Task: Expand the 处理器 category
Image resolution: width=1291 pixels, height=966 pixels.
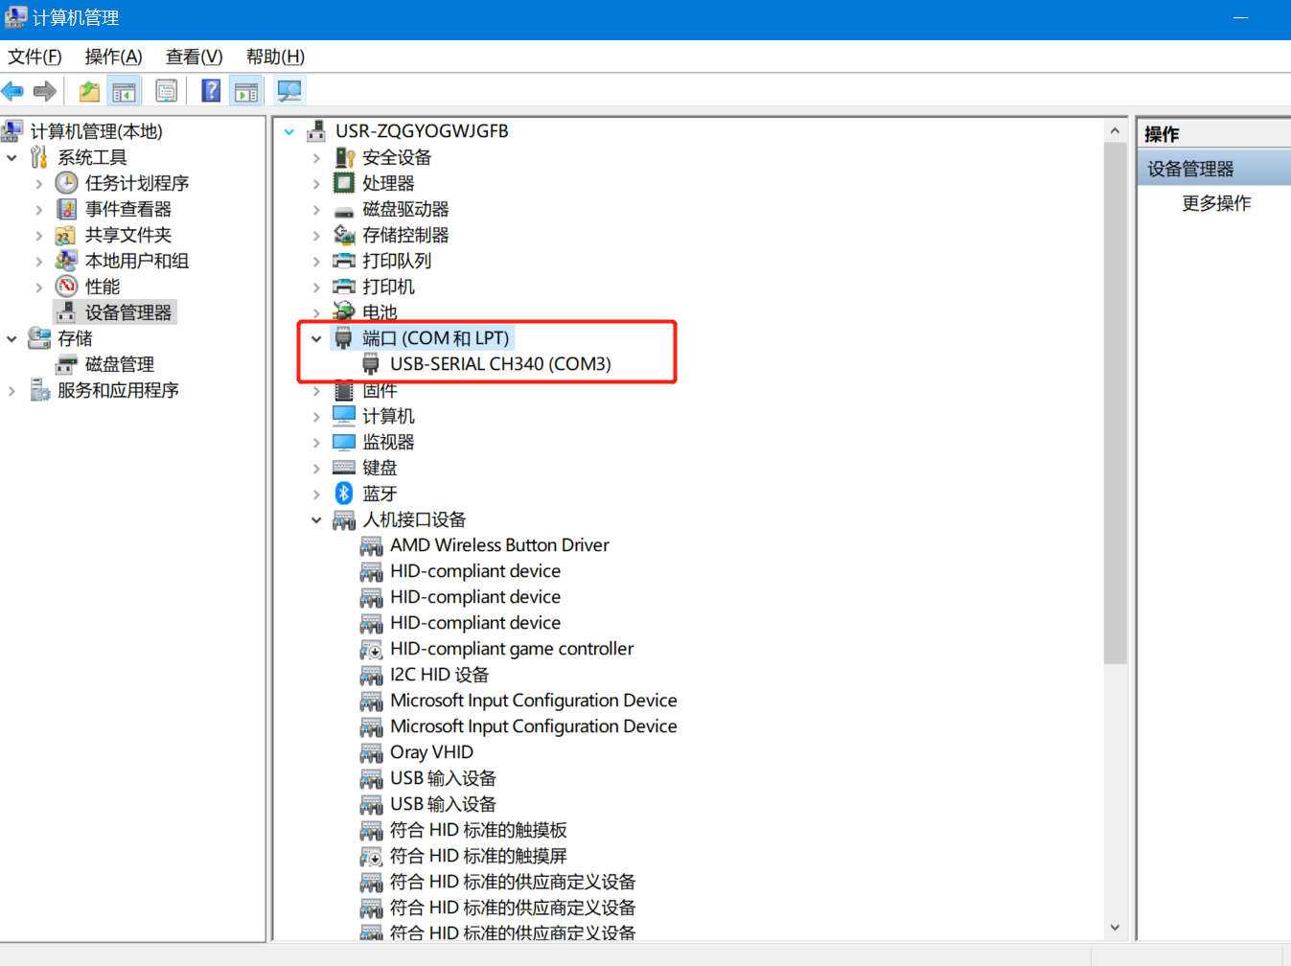Action: tap(316, 184)
